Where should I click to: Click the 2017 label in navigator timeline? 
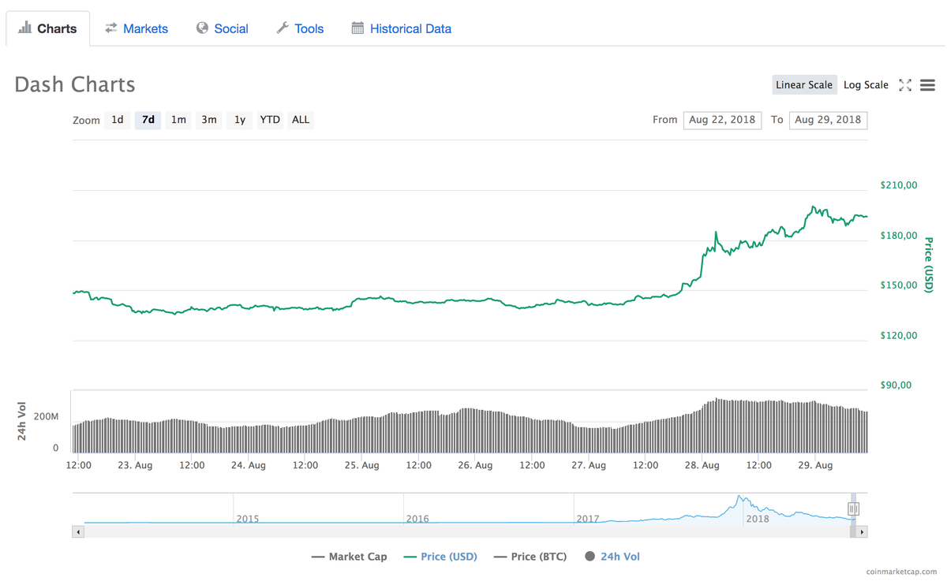(588, 519)
